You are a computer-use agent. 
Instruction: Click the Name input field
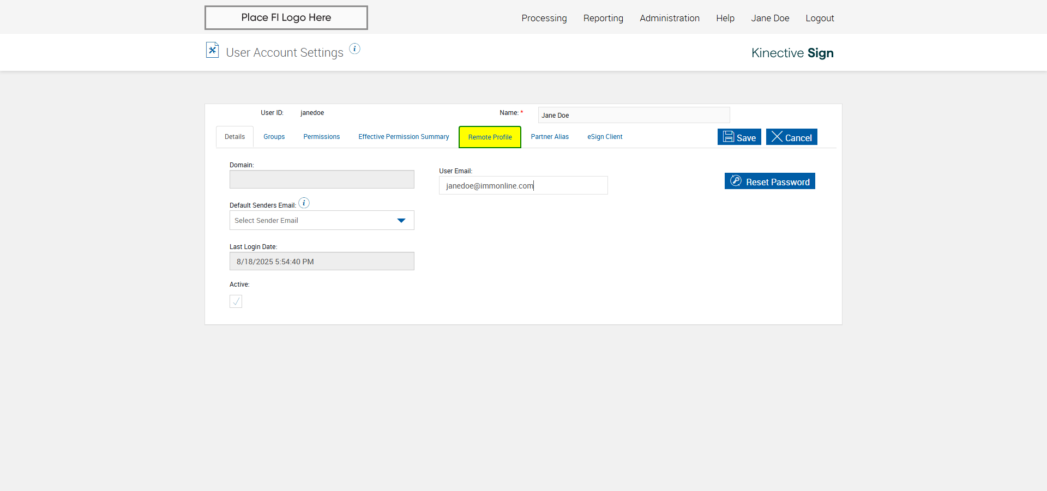pyautogui.click(x=634, y=115)
